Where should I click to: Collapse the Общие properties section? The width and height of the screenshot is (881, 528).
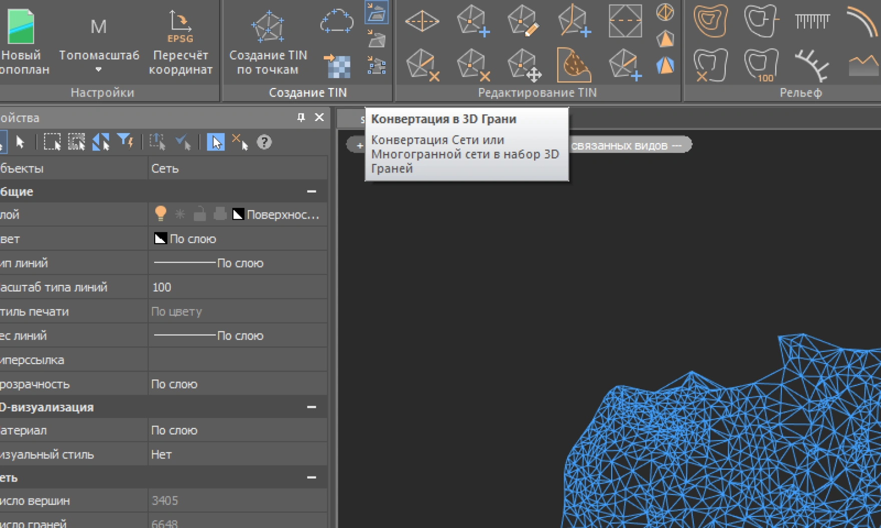click(311, 191)
